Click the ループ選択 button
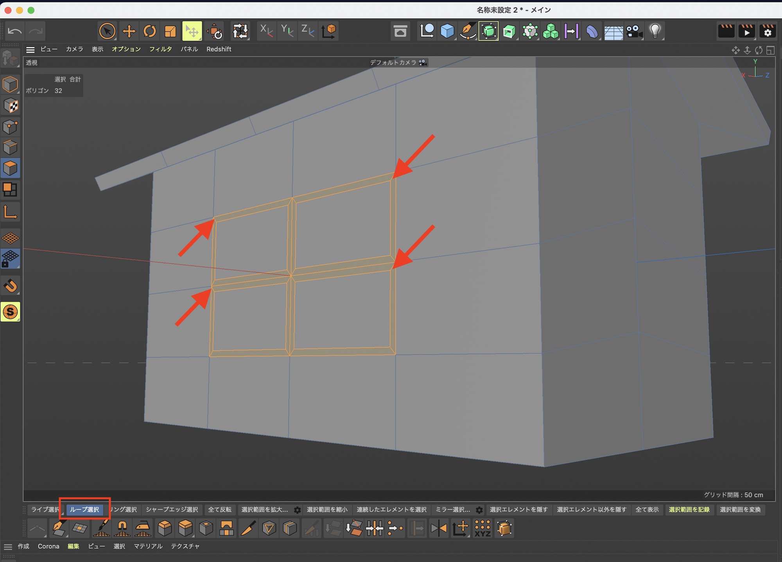Image resolution: width=782 pixels, height=562 pixels. pyautogui.click(x=84, y=510)
